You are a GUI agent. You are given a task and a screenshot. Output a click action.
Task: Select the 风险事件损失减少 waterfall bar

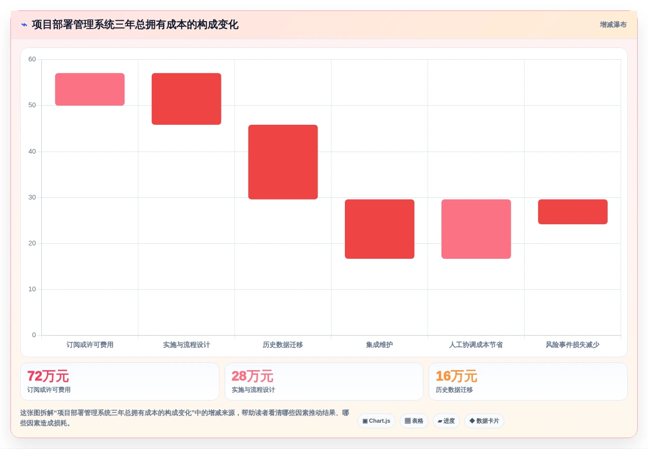pos(573,212)
